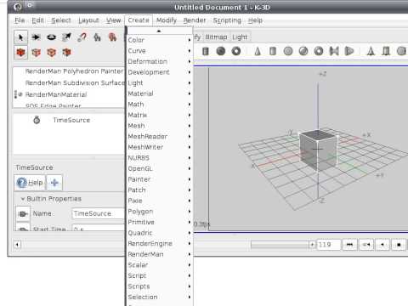
Task: Expand the Material submenu
Action: [159, 93]
